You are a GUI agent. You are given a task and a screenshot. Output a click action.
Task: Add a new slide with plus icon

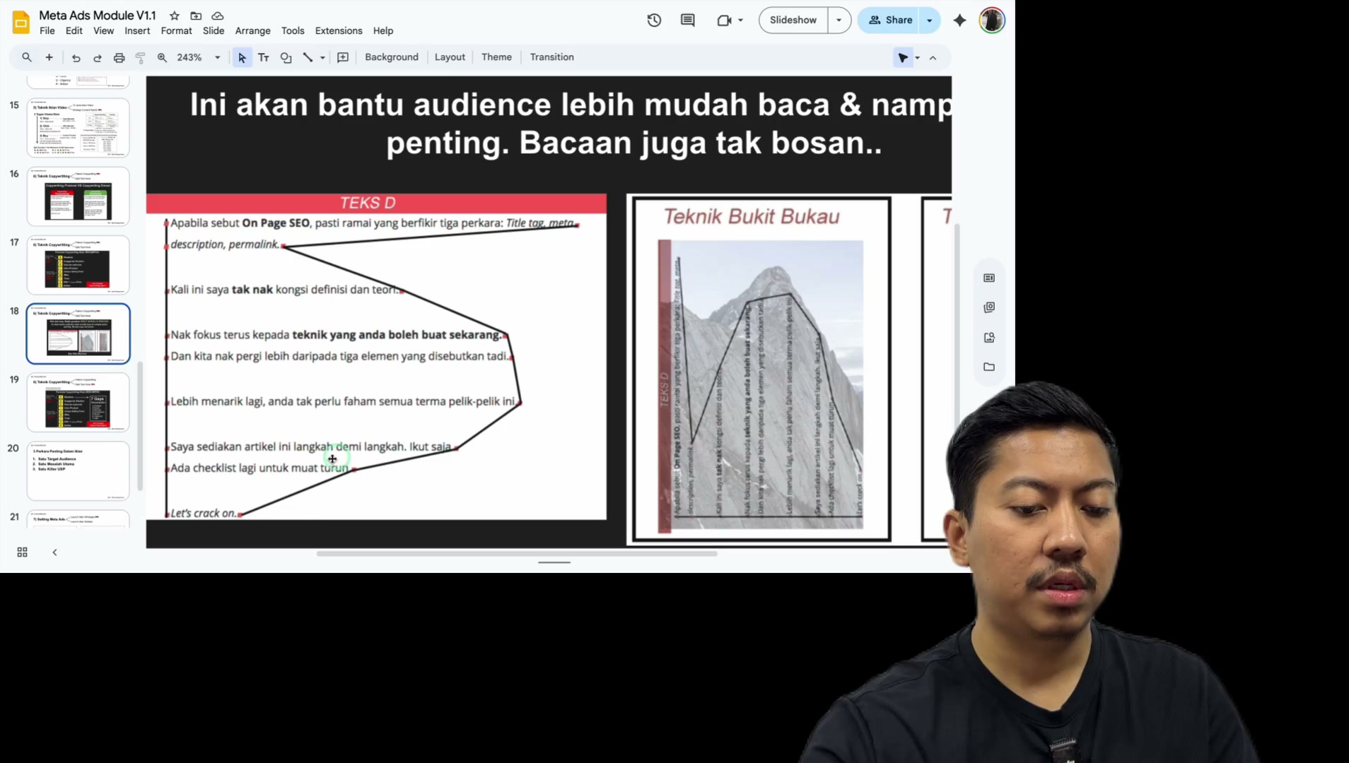[x=49, y=57]
